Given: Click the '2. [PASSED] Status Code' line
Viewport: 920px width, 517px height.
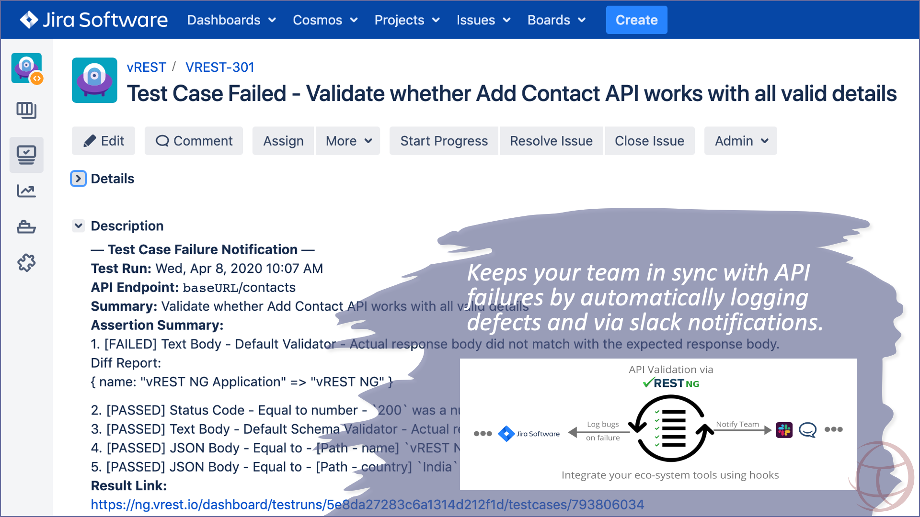Looking at the screenshot, I should coord(276,410).
